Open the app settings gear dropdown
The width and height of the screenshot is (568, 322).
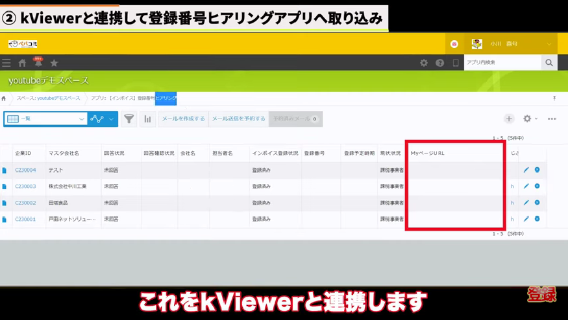530,119
